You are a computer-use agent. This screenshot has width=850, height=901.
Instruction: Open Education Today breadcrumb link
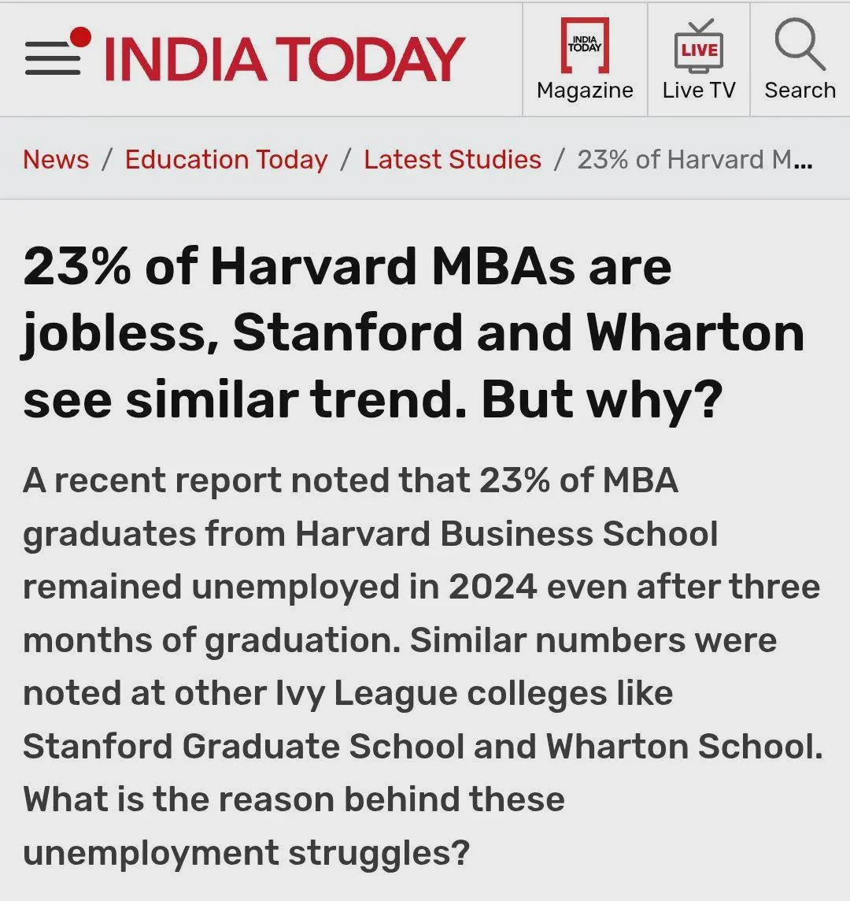(x=226, y=159)
